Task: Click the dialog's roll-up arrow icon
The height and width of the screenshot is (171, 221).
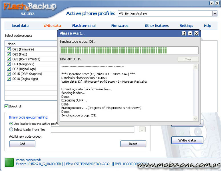Action: coord(190,33)
